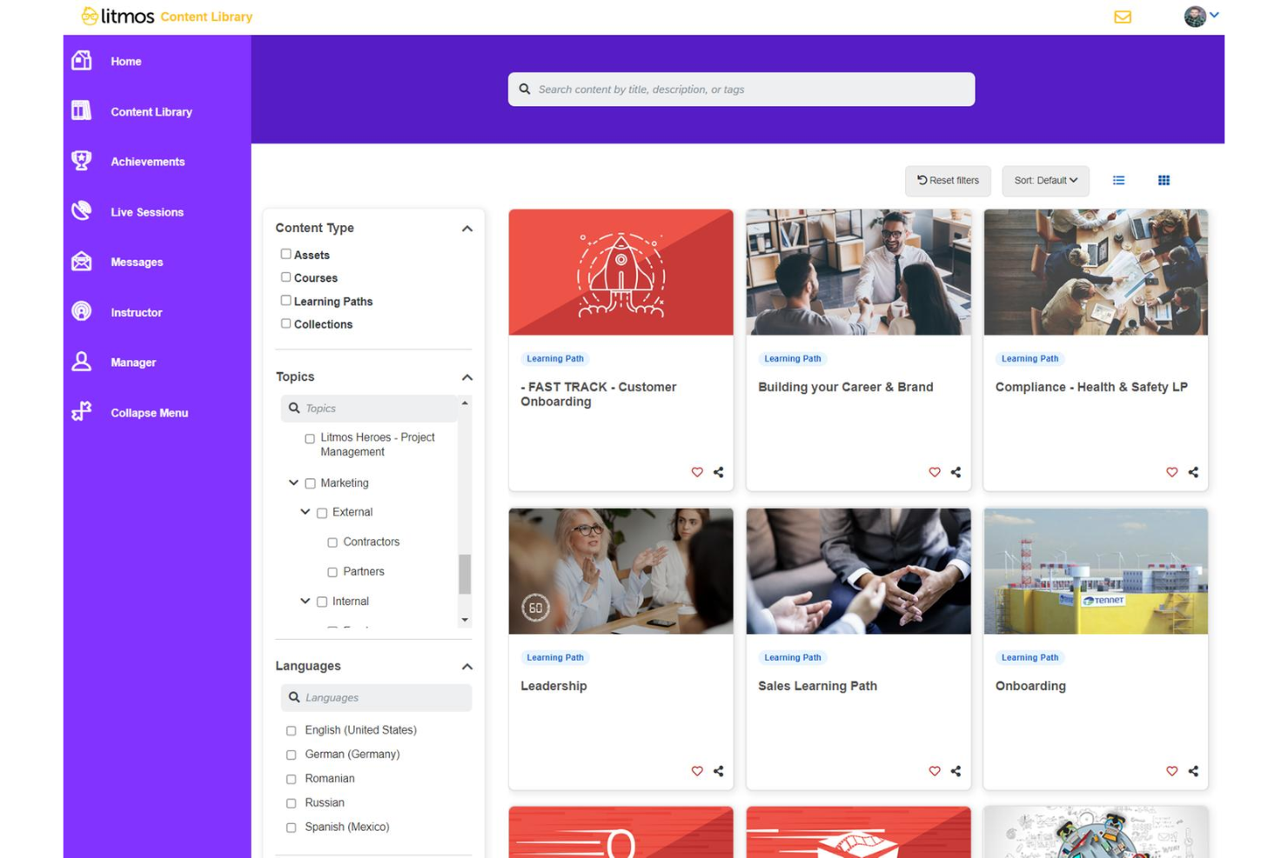1288x858 pixels.
Task: Open Achievements menu item
Action: [148, 162]
